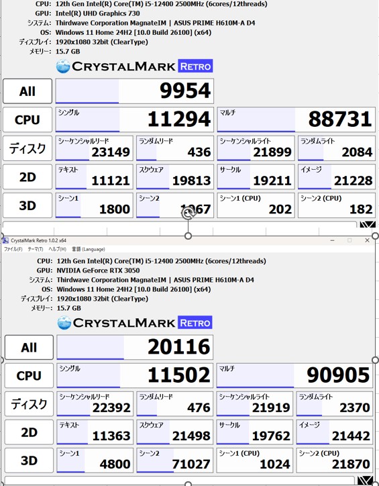The height and width of the screenshot is (486, 379).
Task: Click the CrystalMark globe logo in the UHD Graphics 730 window
Action: (63, 66)
